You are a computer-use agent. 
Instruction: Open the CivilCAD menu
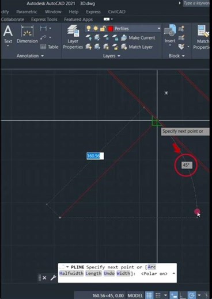(116, 11)
